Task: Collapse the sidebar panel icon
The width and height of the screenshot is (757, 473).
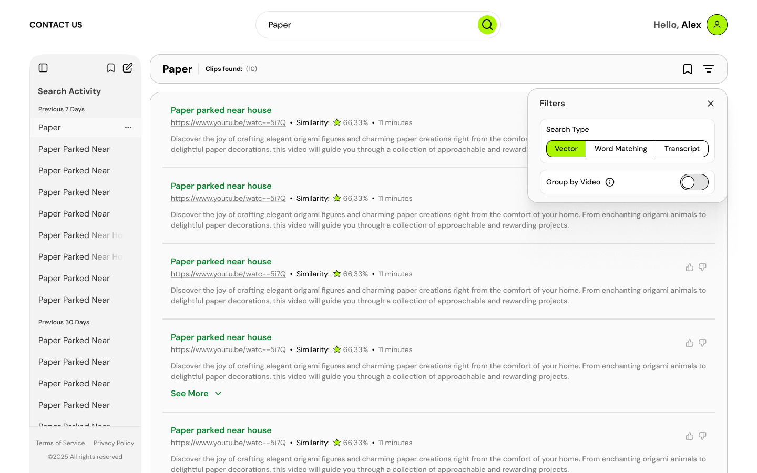Action: [x=43, y=68]
